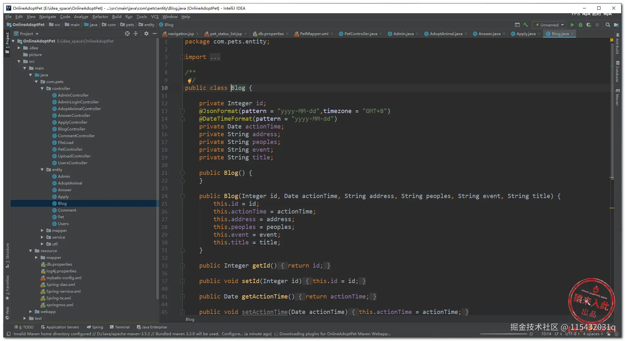Toggle fold for the Blog constructor with parameters
Image resolution: width=625 pixels, height=341 pixels.
pyautogui.click(x=182, y=196)
